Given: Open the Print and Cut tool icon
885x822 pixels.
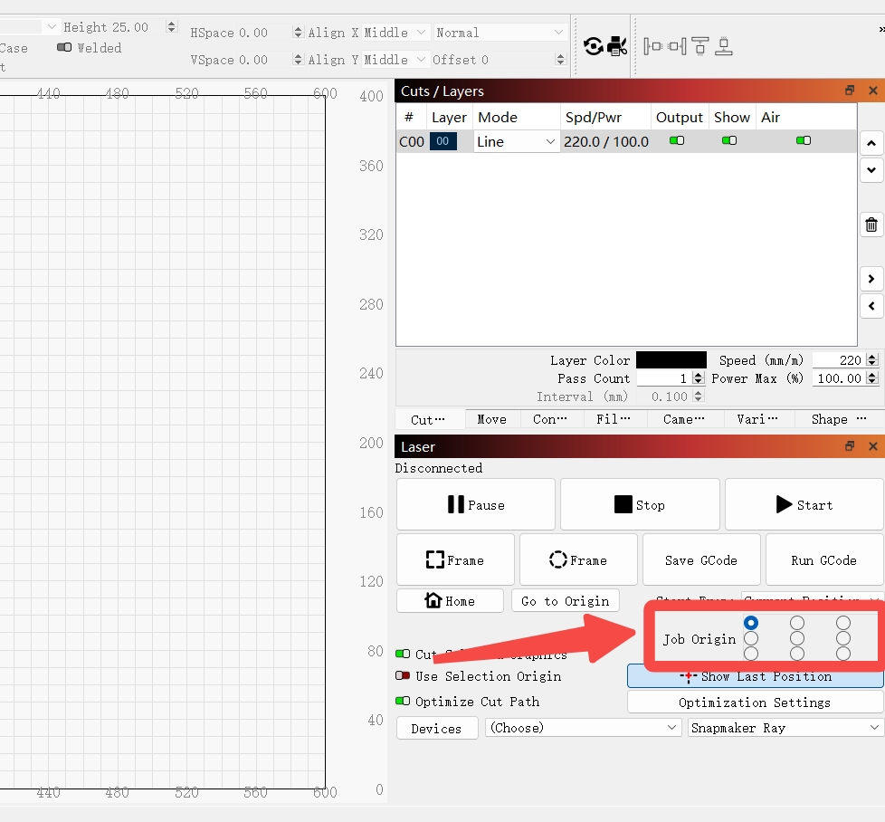Looking at the screenshot, I should click(x=616, y=46).
